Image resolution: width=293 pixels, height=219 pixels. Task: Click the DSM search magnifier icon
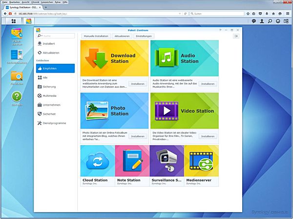point(270,21)
